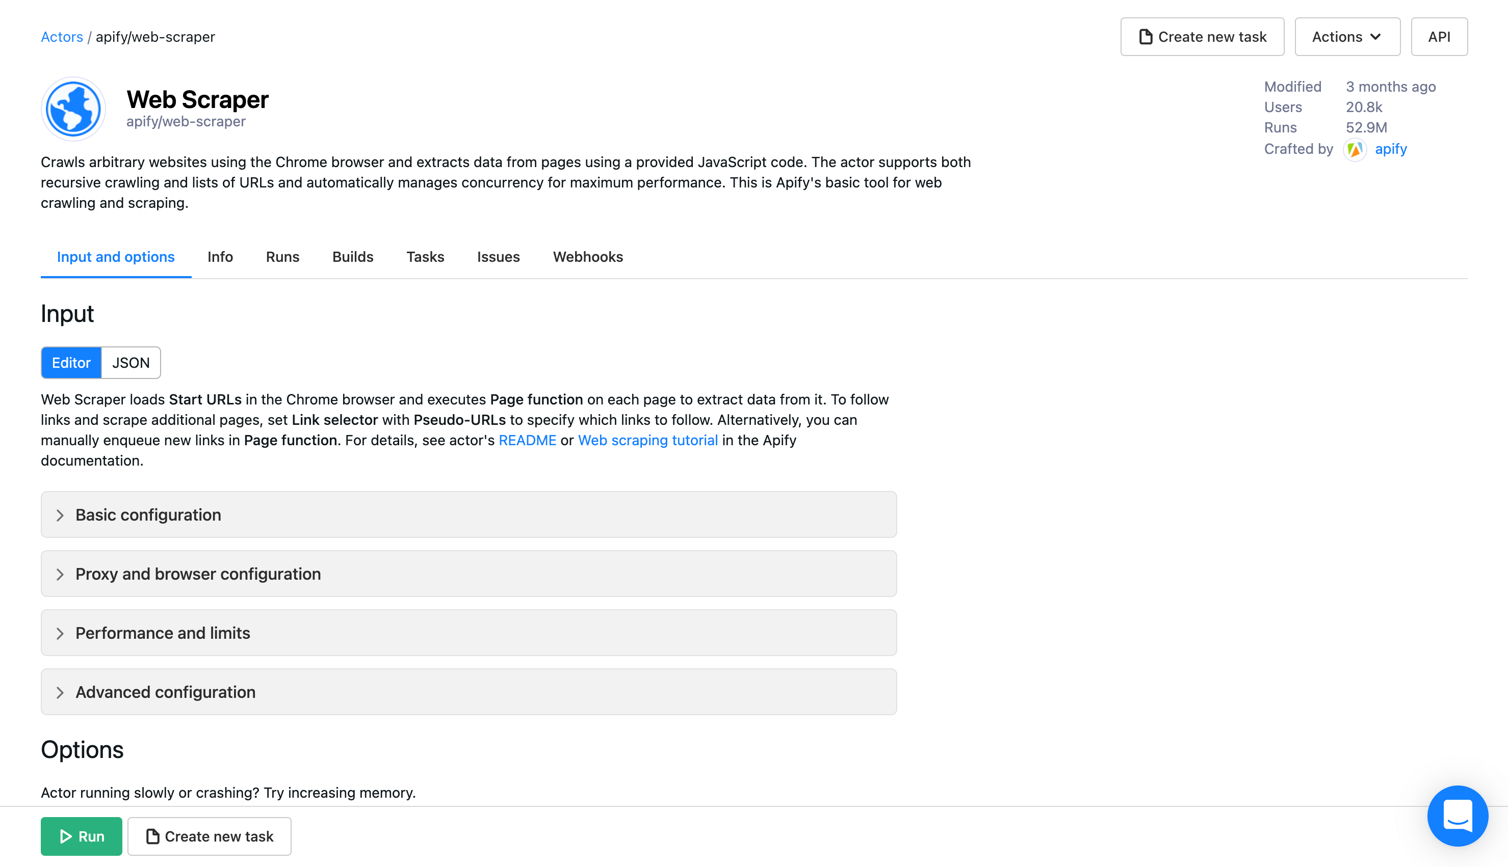
Task: Select the Editor input mode
Action: [70, 363]
